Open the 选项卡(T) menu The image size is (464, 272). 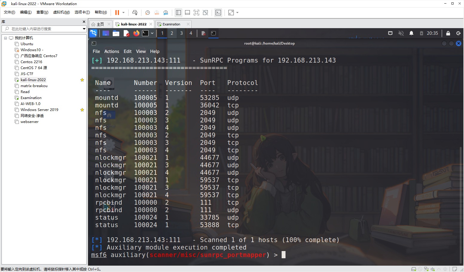(82, 12)
